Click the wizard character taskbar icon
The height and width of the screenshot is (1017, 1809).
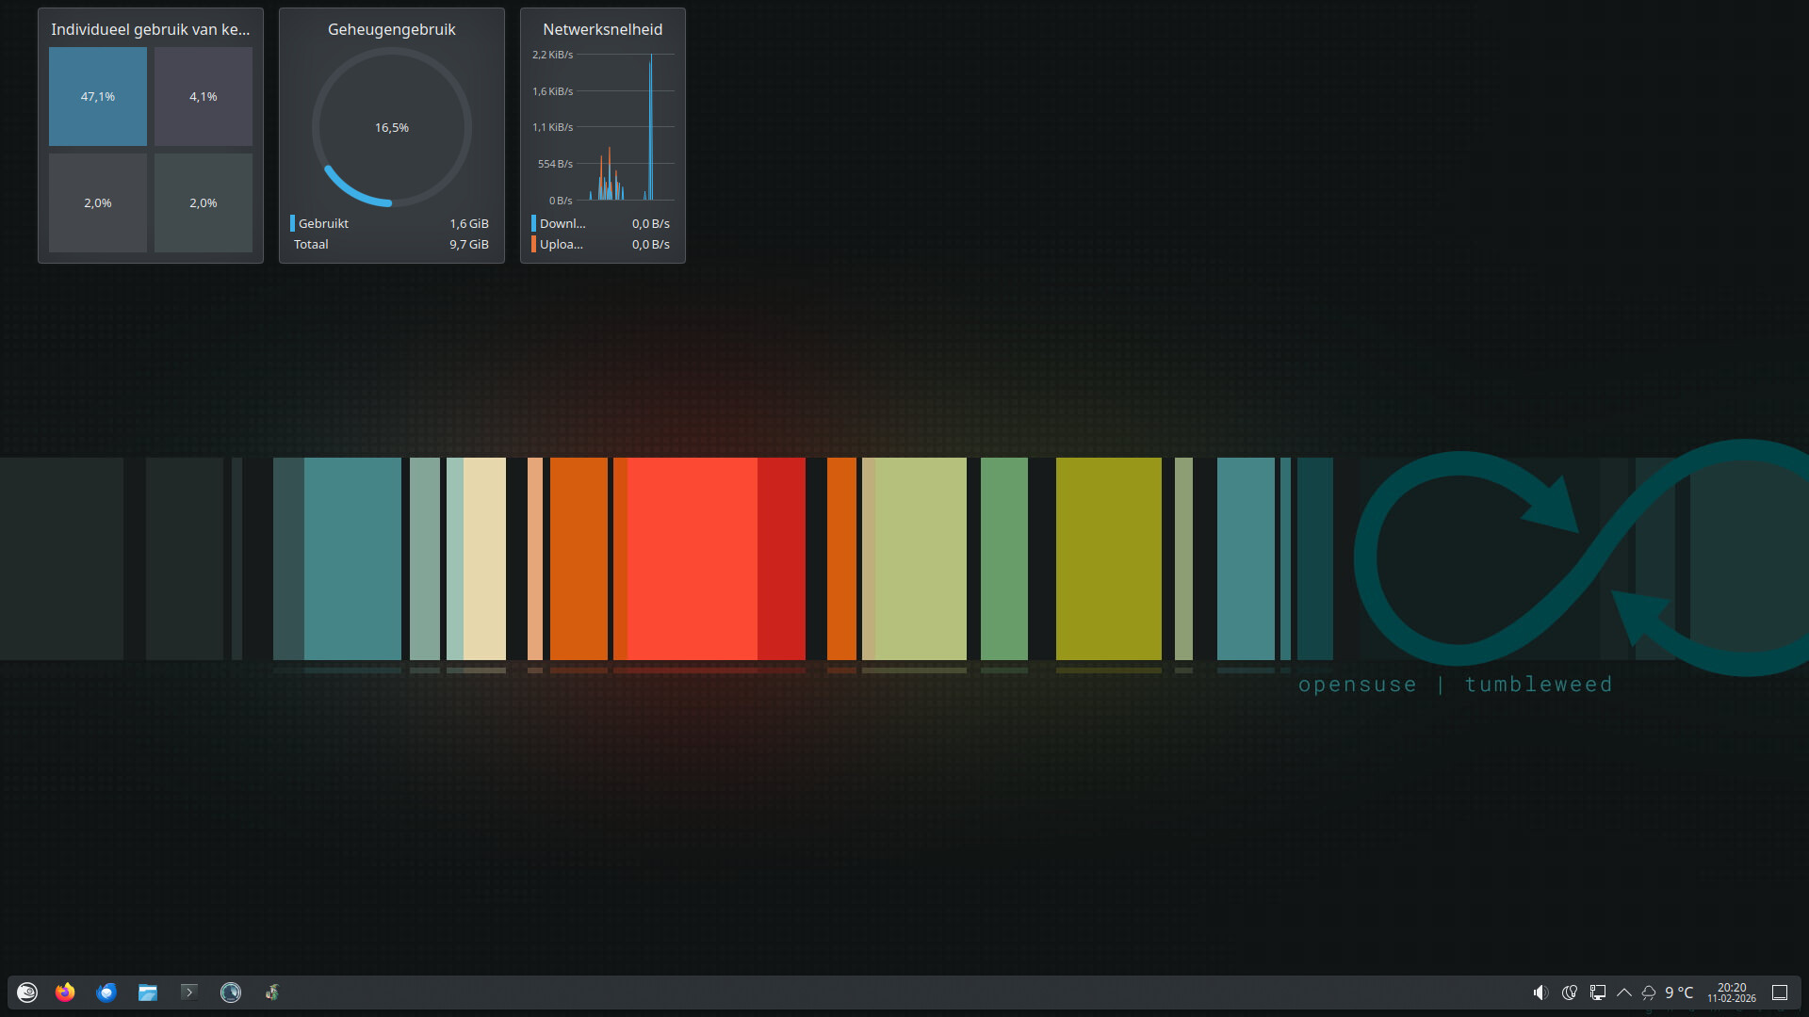[272, 993]
